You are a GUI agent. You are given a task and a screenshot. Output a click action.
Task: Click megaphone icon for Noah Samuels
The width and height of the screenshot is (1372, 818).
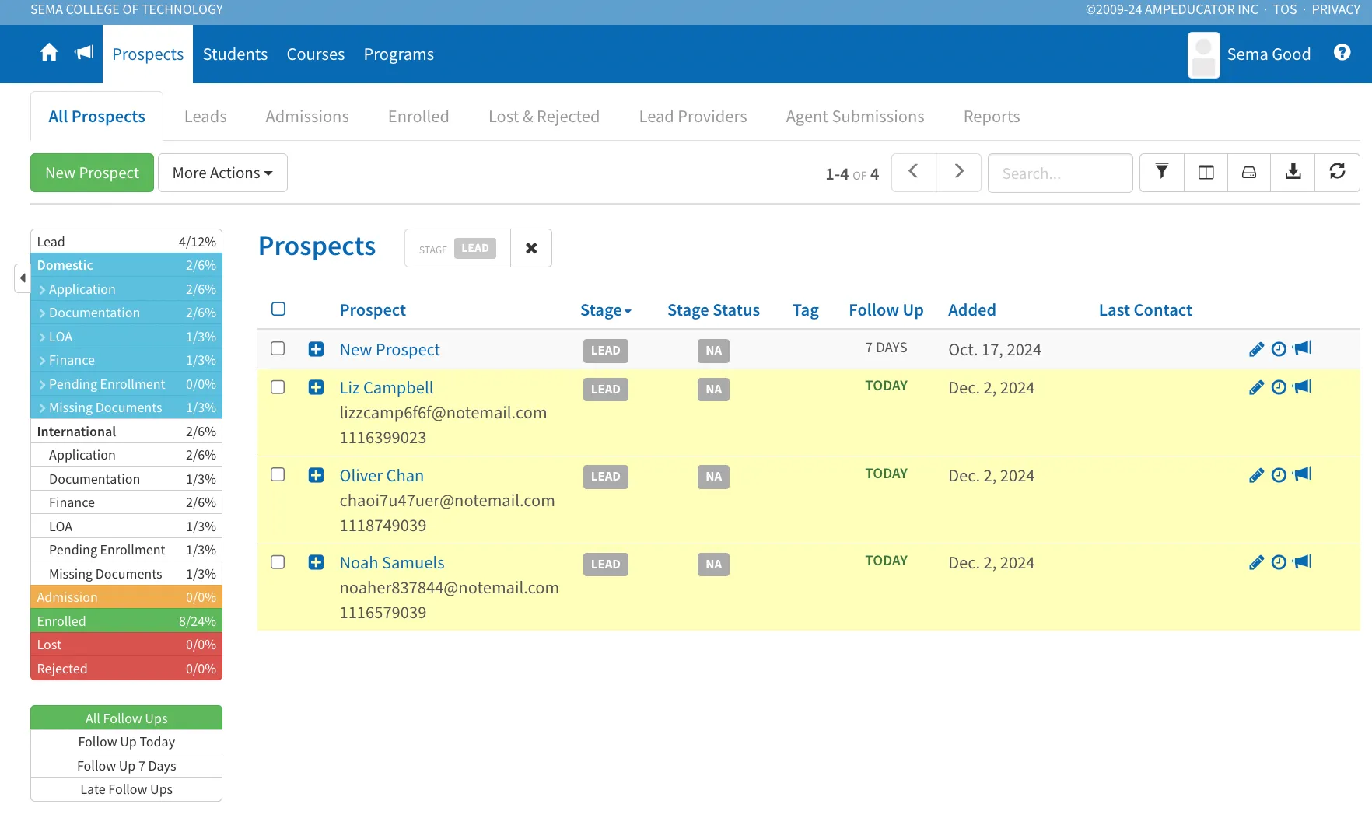tap(1302, 561)
